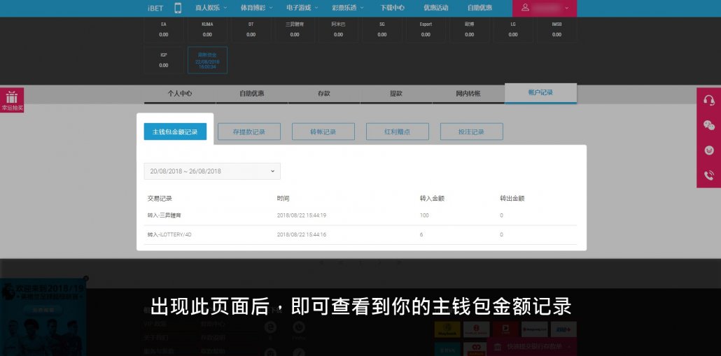The image size is (721, 356).
Task: Click the 三昇體育 wallet balance box
Action: pos(295,30)
